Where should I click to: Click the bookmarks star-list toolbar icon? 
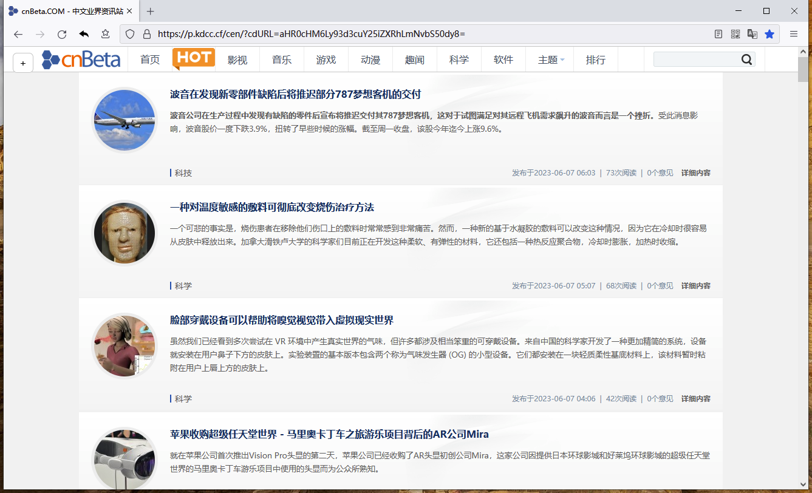coord(106,34)
